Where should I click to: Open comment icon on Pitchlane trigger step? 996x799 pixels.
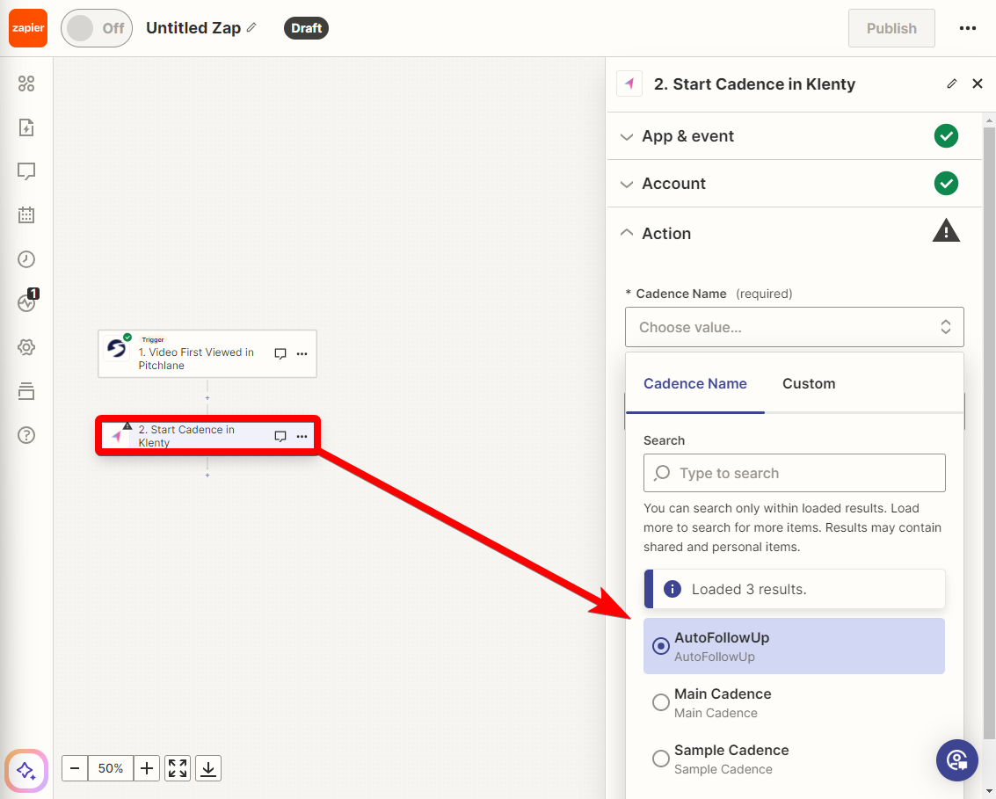click(x=280, y=353)
